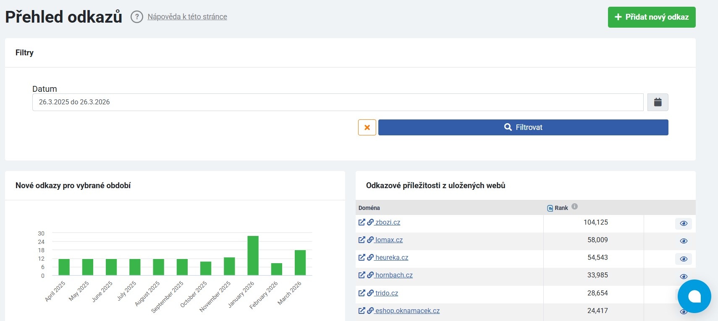
Task: Toggle eye icon for heureka.cz row
Action: coord(683,259)
